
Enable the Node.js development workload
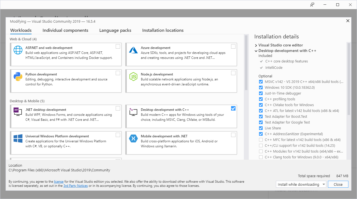coord(233,73)
